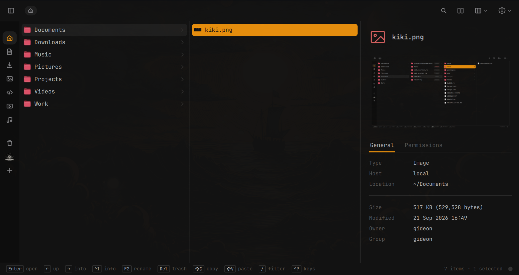Open Documents shortcut in sidebar
The width and height of the screenshot is (519, 275).
[x=10, y=52]
